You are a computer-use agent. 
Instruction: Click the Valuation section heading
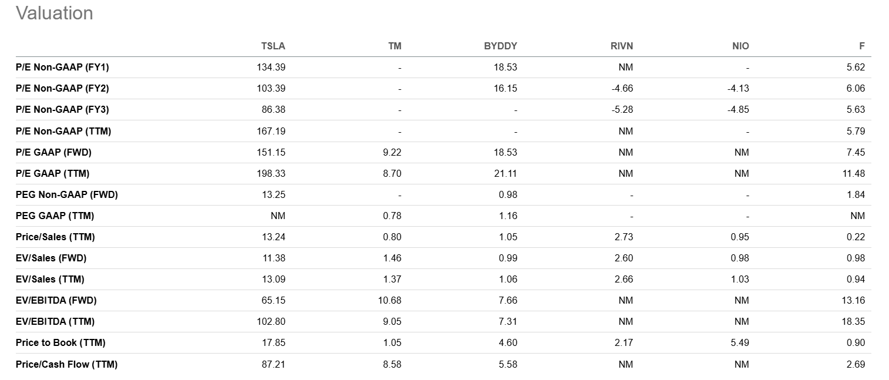coord(54,13)
